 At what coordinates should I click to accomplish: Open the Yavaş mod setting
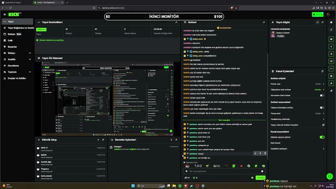click(297, 113)
